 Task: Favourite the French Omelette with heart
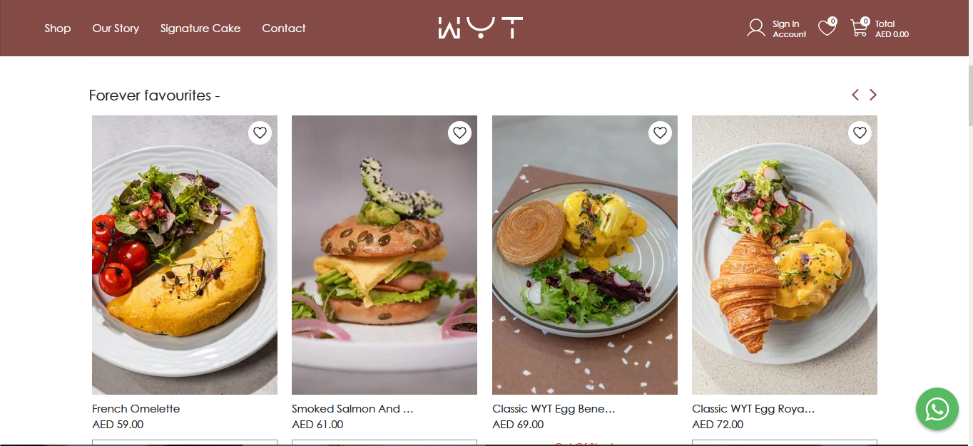click(260, 133)
